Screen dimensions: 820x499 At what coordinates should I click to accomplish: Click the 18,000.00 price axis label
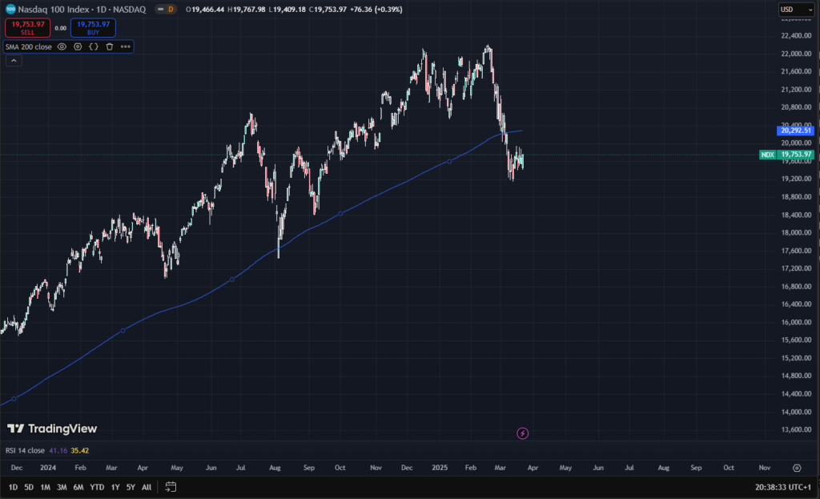click(796, 233)
